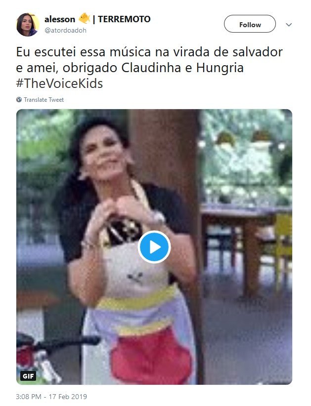Click the blue play button on the GIF
Image resolution: width=311 pixels, height=406 pixels.
pyautogui.click(x=154, y=247)
